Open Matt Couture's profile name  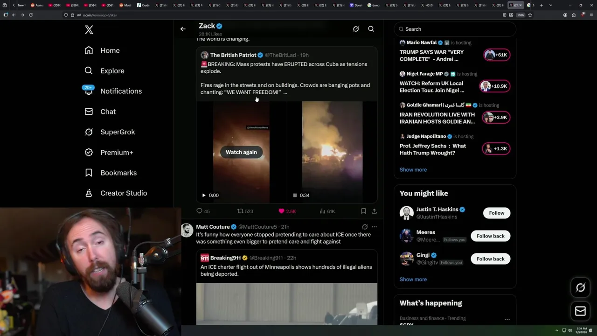pos(213,227)
